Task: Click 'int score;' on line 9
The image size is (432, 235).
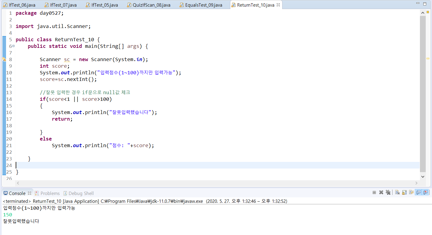Action: point(55,66)
